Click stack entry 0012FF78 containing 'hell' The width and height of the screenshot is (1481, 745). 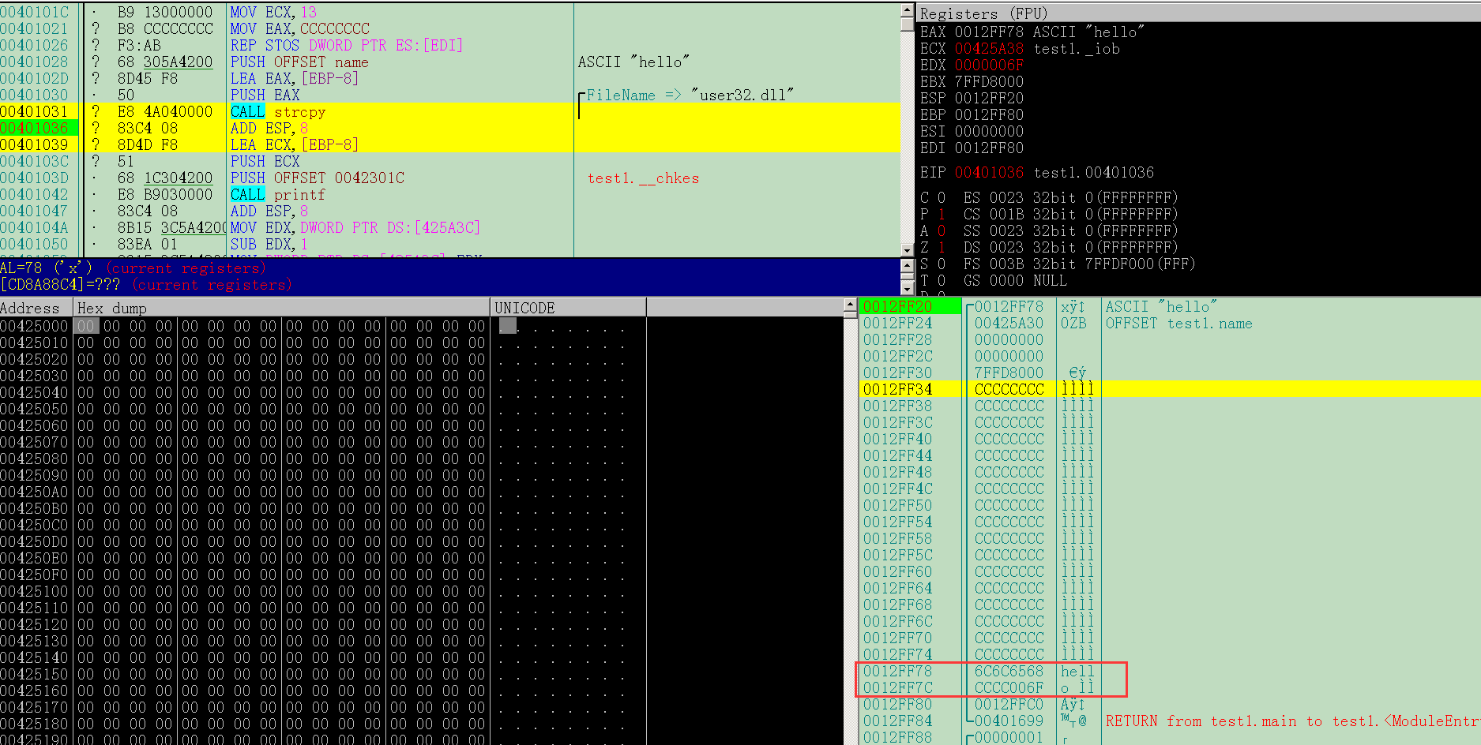(897, 672)
